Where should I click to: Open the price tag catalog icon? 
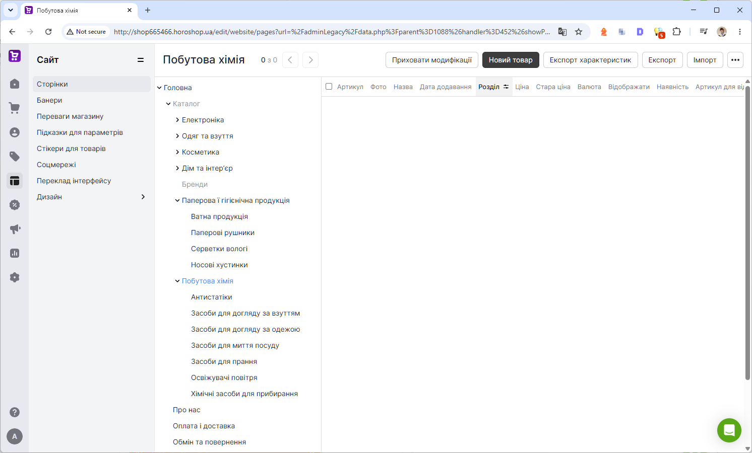15,156
